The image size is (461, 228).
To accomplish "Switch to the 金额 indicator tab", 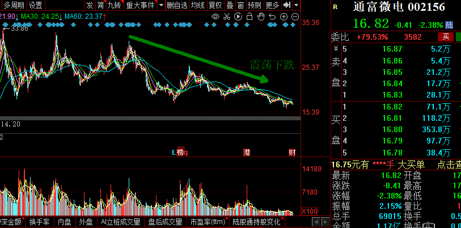I will click(11, 222).
